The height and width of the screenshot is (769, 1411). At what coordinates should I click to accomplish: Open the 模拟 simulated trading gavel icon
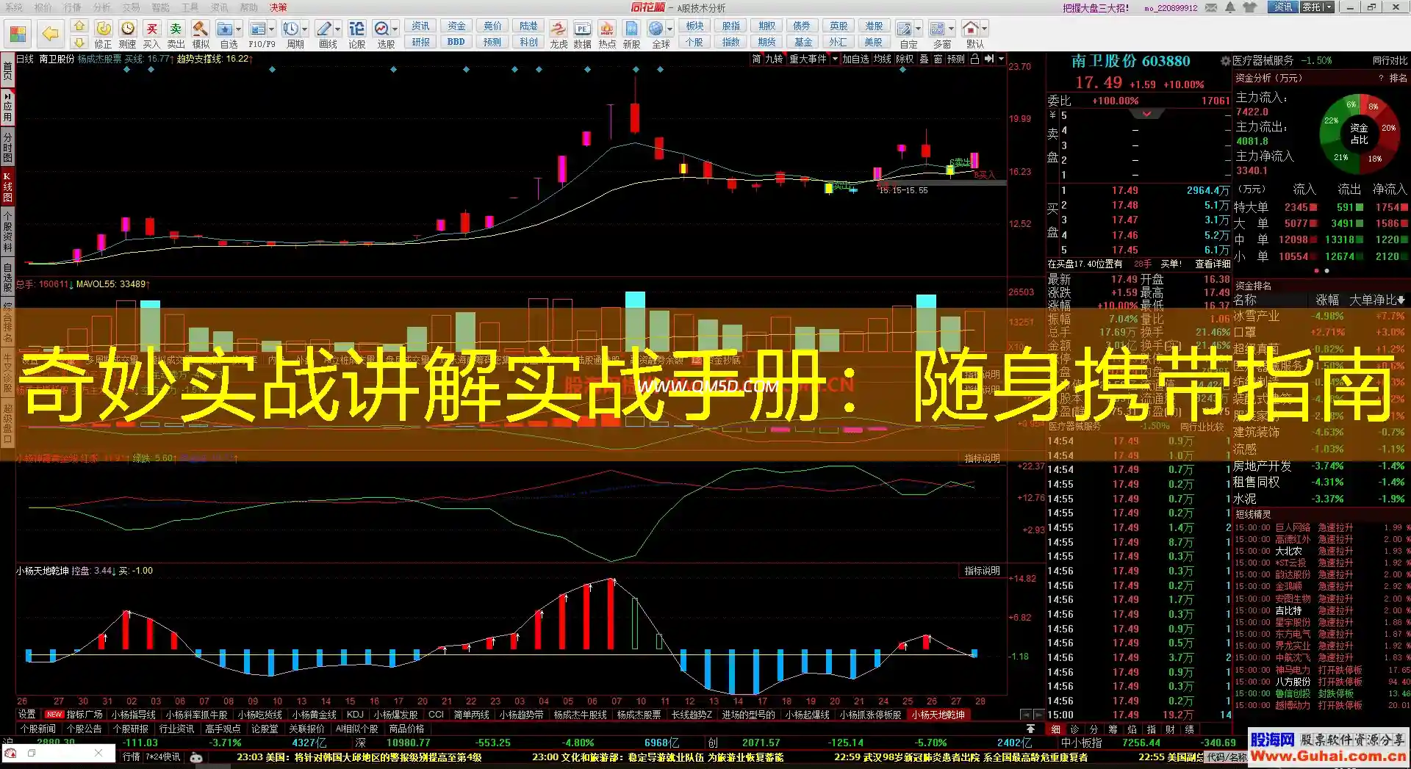click(x=200, y=29)
